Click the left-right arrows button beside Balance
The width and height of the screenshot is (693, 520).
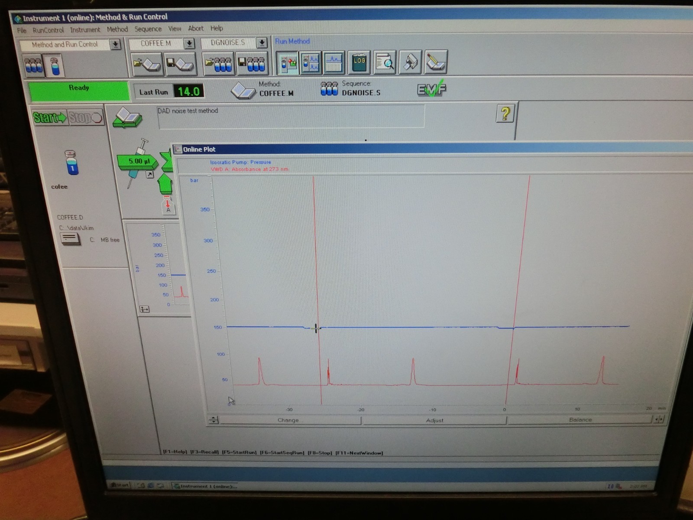click(x=659, y=419)
